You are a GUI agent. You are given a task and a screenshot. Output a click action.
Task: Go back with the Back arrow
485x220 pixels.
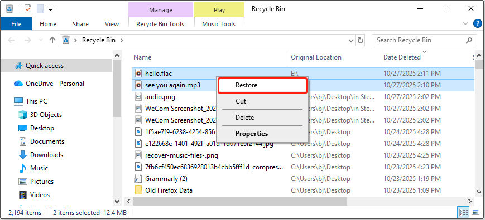click(x=12, y=40)
